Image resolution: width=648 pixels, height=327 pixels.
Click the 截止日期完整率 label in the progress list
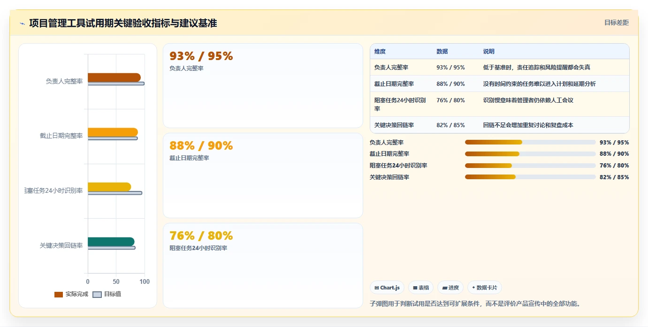[x=389, y=154]
